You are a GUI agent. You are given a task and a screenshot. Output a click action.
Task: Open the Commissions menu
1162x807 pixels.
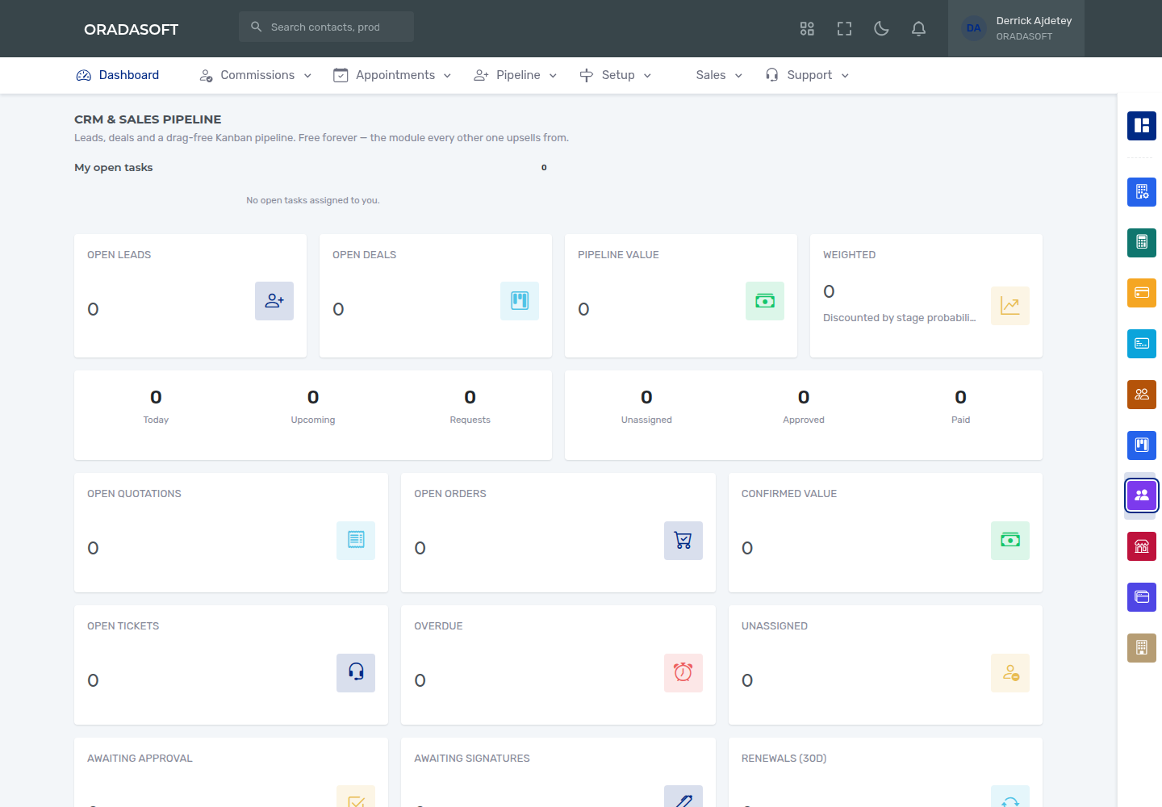255,75
